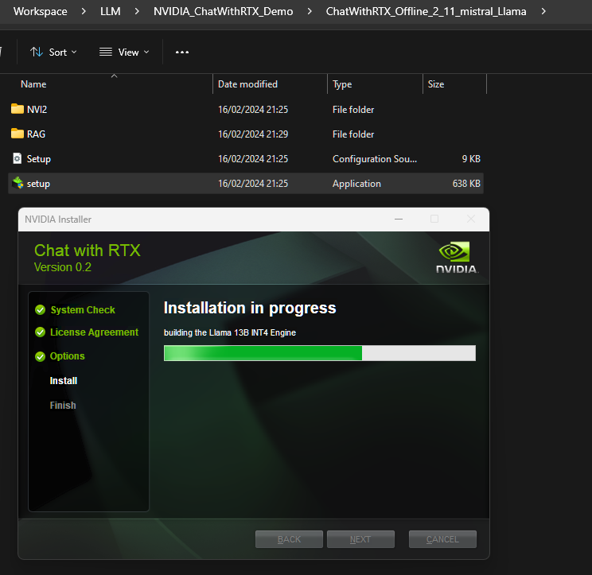Select the setup application icon
Viewport: 592px width, 575px height.
pyautogui.click(x=18, y=183)
